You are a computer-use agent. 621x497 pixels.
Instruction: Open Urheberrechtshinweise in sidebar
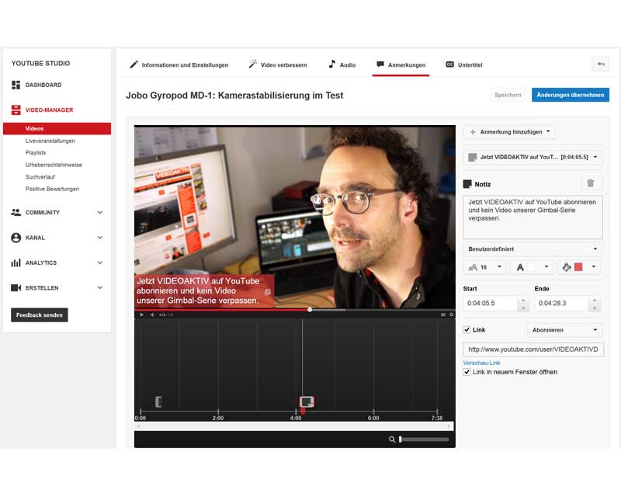tap(54, 165)
